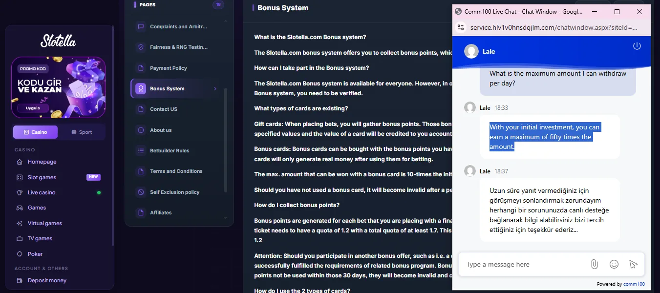The width and height of the screenshot is (660, 293).
Task: Click the pages list scroll-up arrow
Action: (226, 21)
